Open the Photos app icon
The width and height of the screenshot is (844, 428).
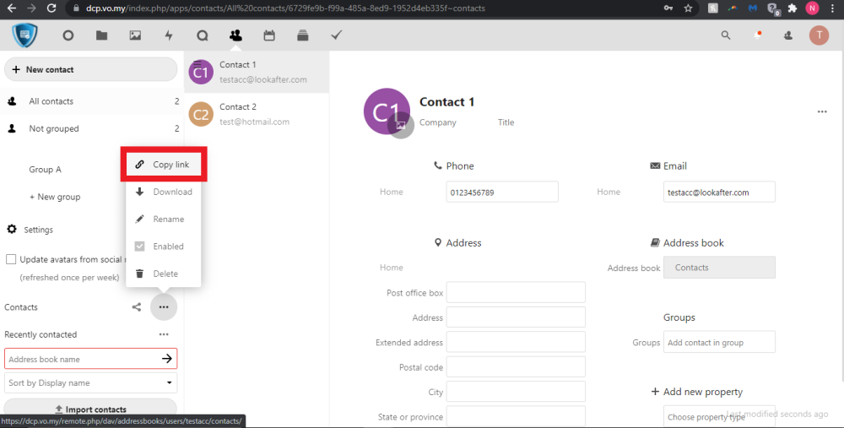tap(135, 35)
